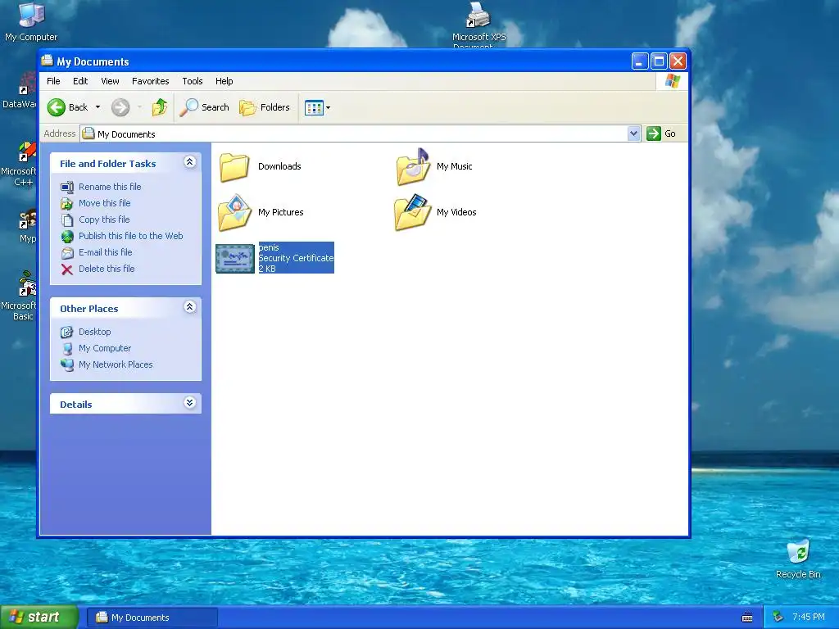Open the Search pane
The height and width of the screenshot is (629, 839).
pyautogui.click(x=204, y=107)
